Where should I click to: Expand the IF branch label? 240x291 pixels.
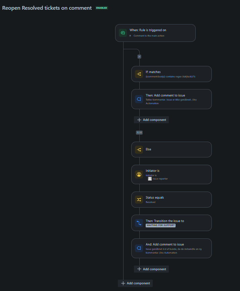(x=139, y=57)
